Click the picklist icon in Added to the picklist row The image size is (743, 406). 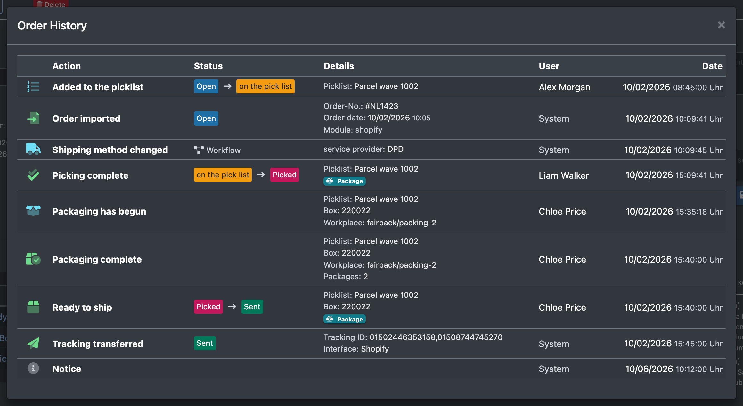point(33,87)
